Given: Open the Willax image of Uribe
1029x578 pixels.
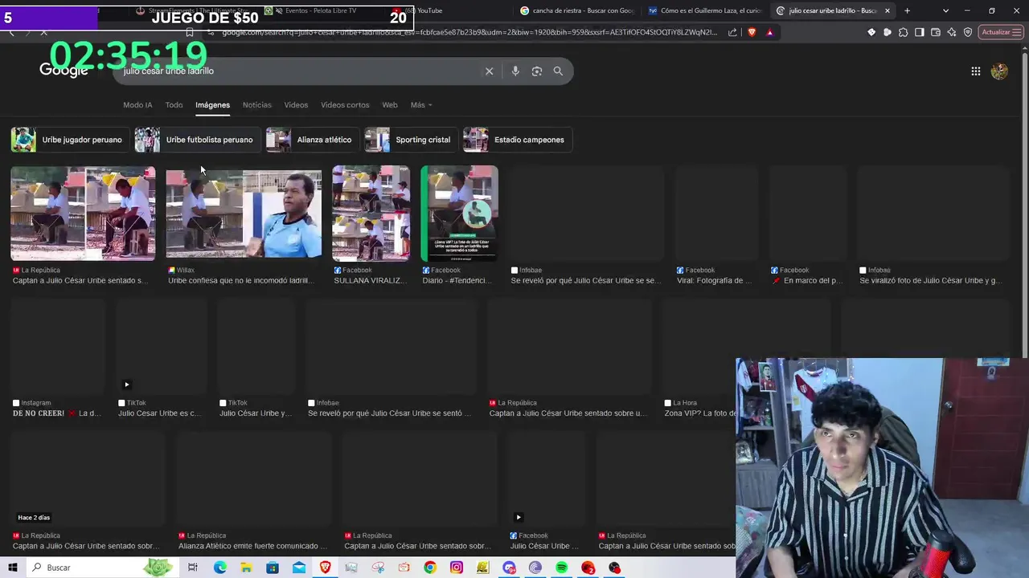Looking at the screenshot, I should (x=244, y=214).
